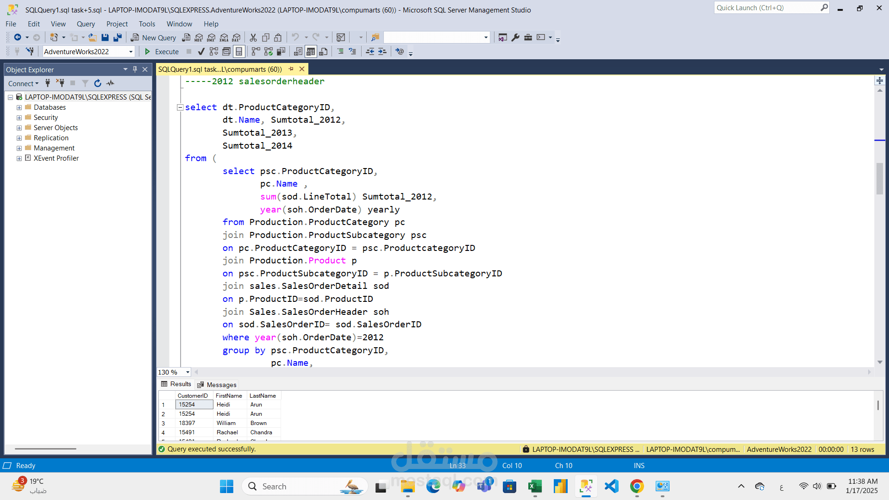This screenshot has height=500, width=889.
Task: Open a new DMX query
Action: [x=211, y=37]
